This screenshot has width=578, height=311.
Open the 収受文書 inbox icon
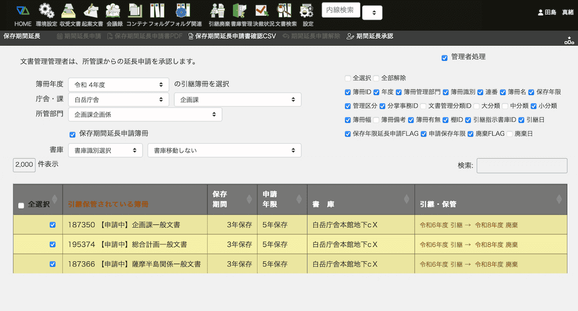click(x=69, y=11)
